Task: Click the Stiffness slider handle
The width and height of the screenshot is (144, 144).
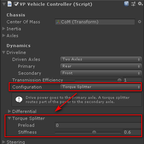Action: [94, 133]
